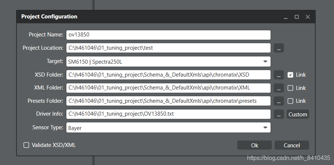Click the Presets Folder path field
Screen dimensions: 334x165
[168, 101]
